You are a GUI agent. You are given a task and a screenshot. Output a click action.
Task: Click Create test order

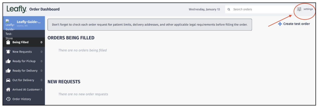click(x=296, y=24)
